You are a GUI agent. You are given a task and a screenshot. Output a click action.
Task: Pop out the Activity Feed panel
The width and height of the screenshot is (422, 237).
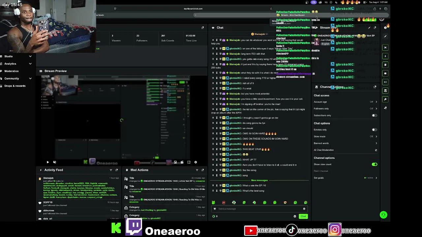116,170
